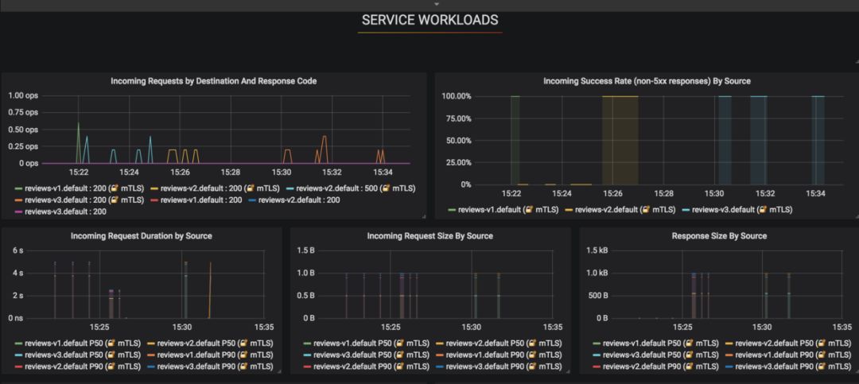Click the 1.00 ops axis label
The image size is (859, 384).
tap(23, 96)
